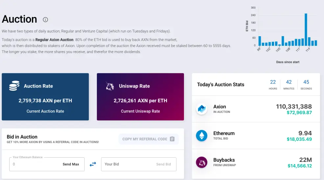Click the referral code promo text

(53, 142)
